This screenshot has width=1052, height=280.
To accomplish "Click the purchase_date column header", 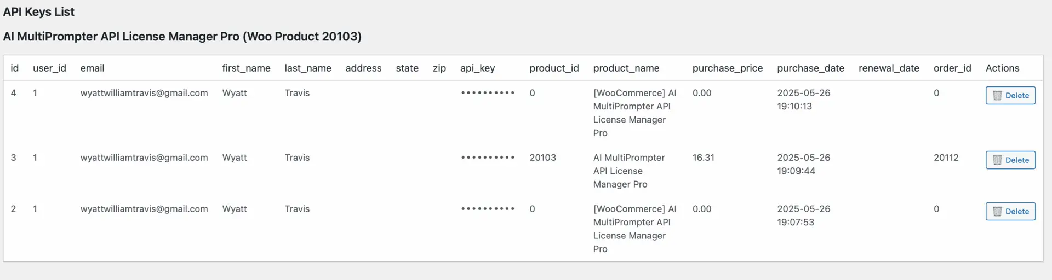I will [x=810, y=68].
